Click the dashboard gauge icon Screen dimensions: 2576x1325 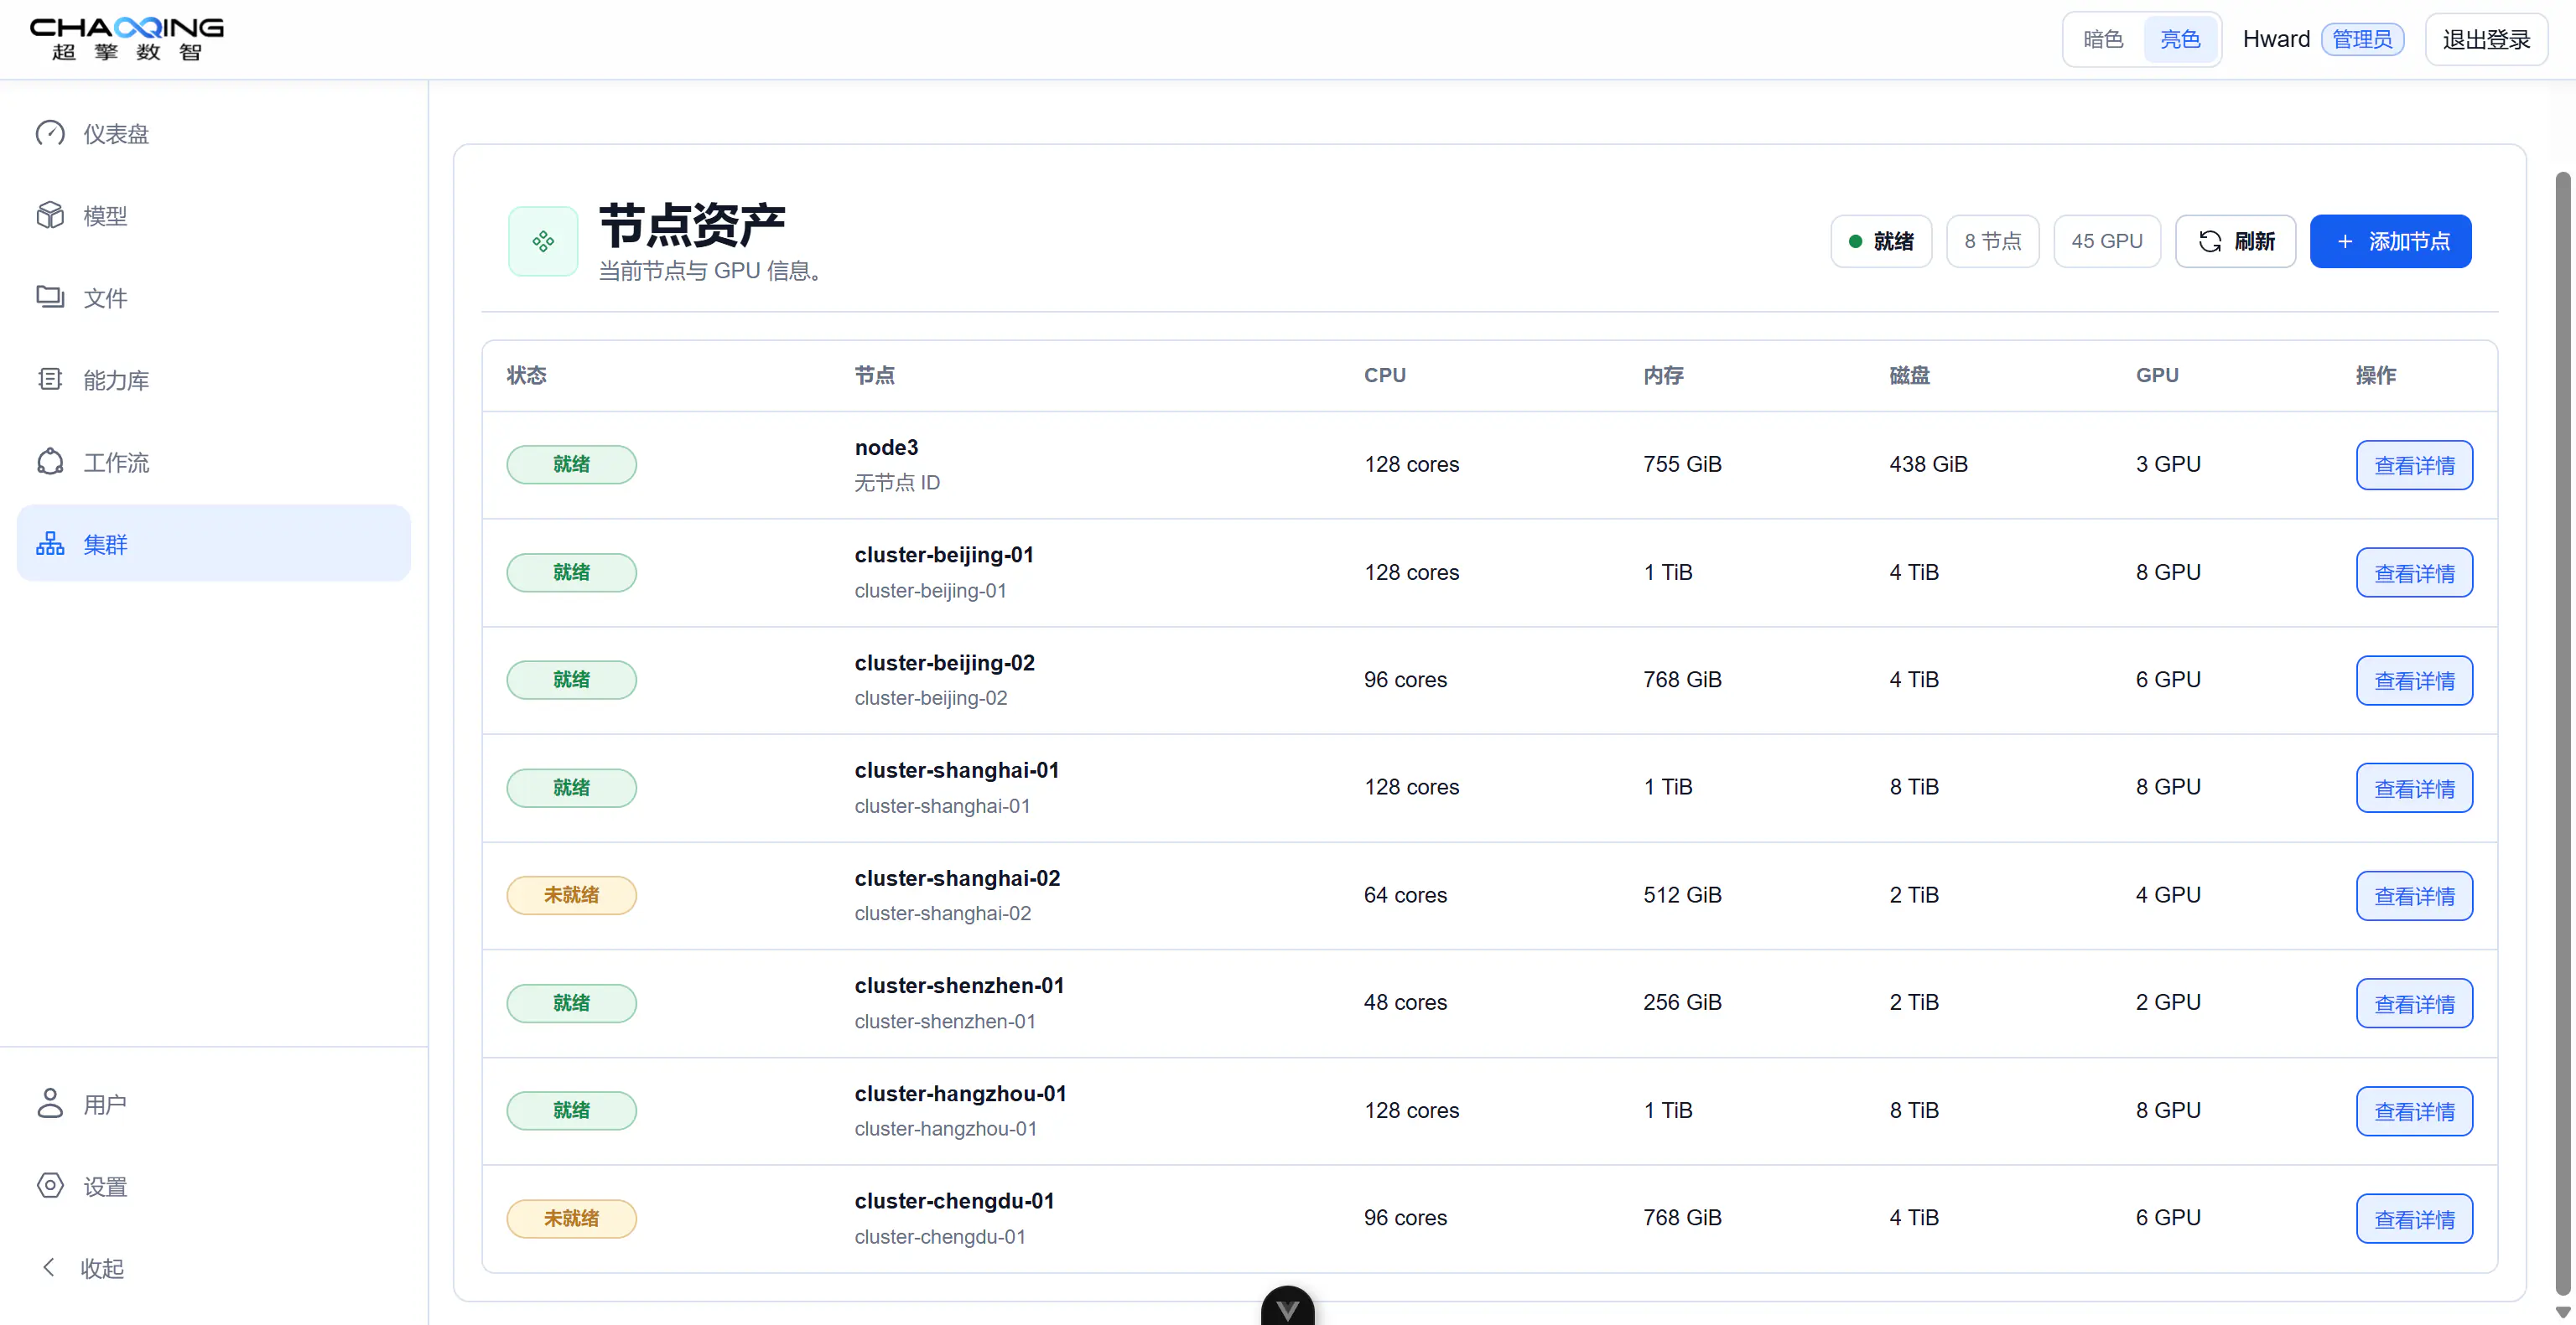[50, 133]
